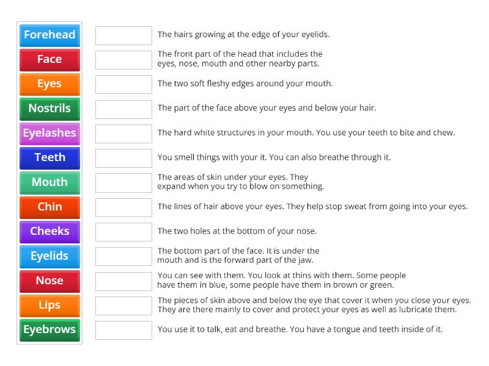Screen dimensions: 489x366
Task: Click the answer slot next to the chewing structures clue
Action: (123, 132)
